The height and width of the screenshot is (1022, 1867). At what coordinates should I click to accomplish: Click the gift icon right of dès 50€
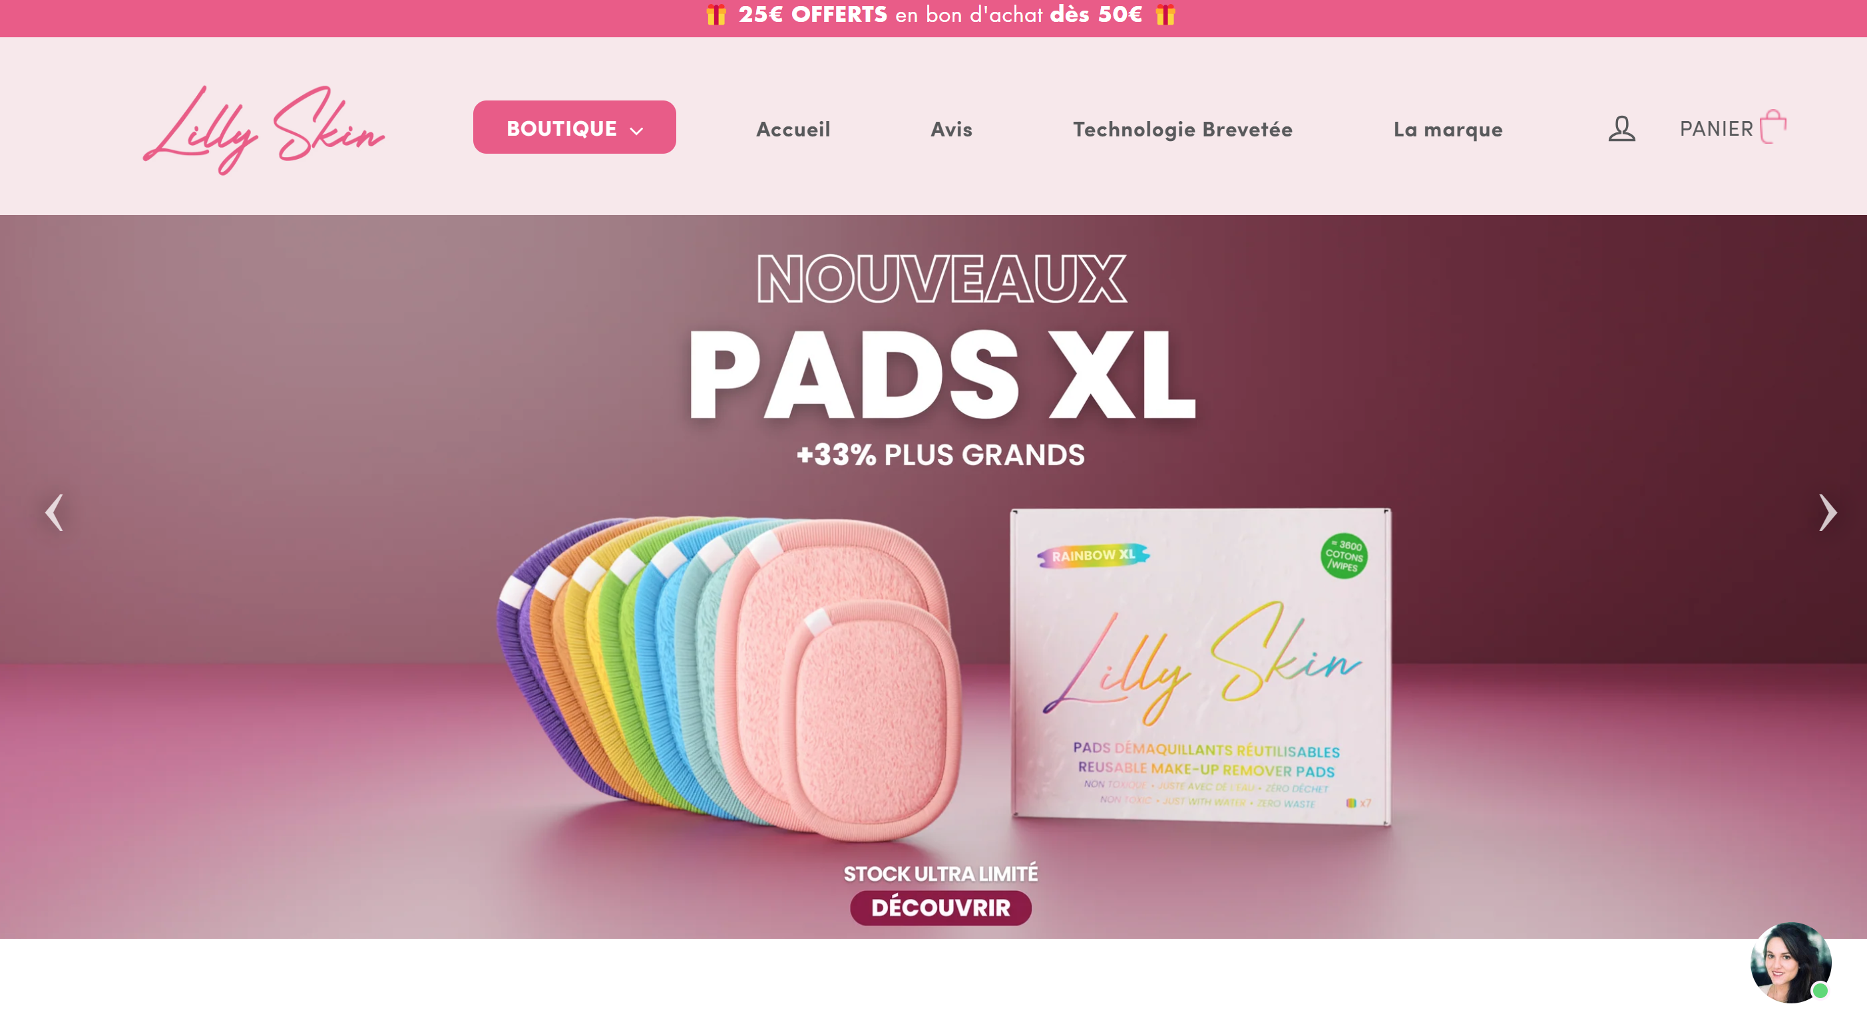pyautogui.click(x=1165, y=15)
